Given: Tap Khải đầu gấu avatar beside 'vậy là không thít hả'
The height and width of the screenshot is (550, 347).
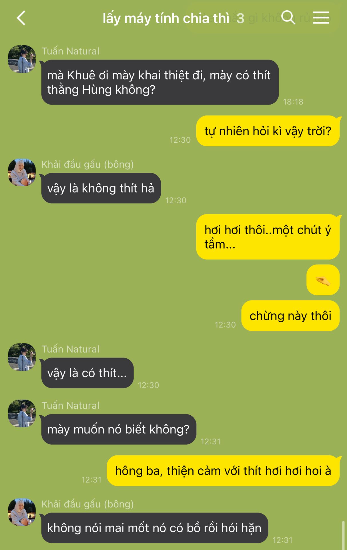Looking at the screenshot, I should click(22, 172).
